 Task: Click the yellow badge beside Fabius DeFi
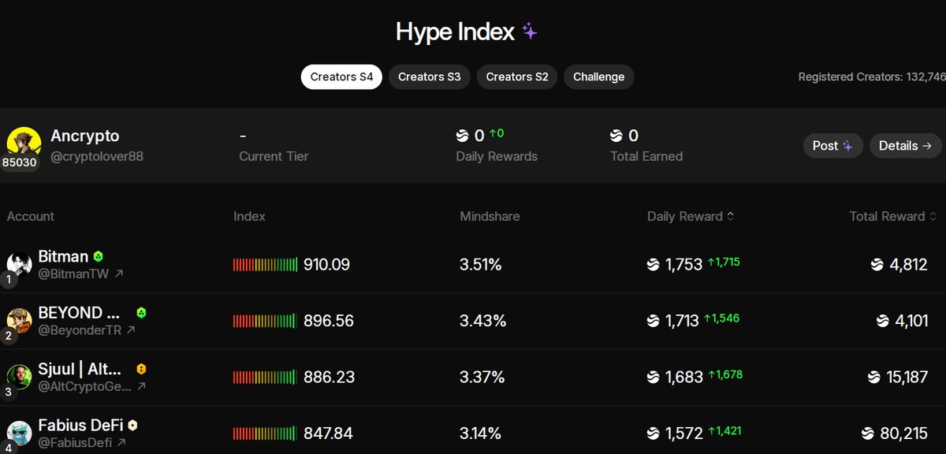133,425
